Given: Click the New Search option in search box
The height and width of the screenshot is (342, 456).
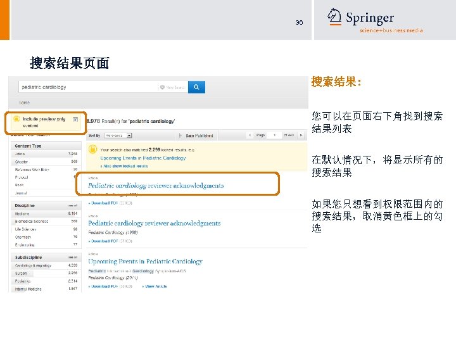Looking at the screenshot, I should 173,87.
